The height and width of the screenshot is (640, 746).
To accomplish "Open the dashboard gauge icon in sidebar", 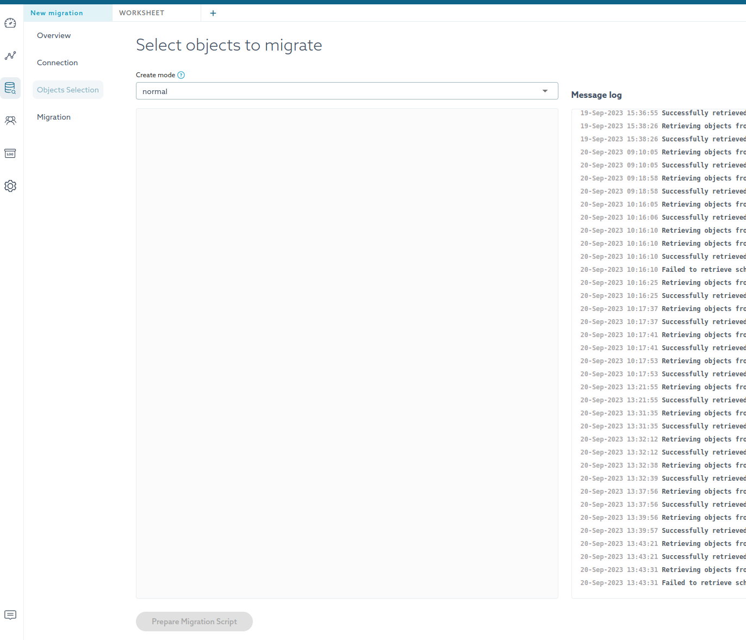I will (10, 23).
